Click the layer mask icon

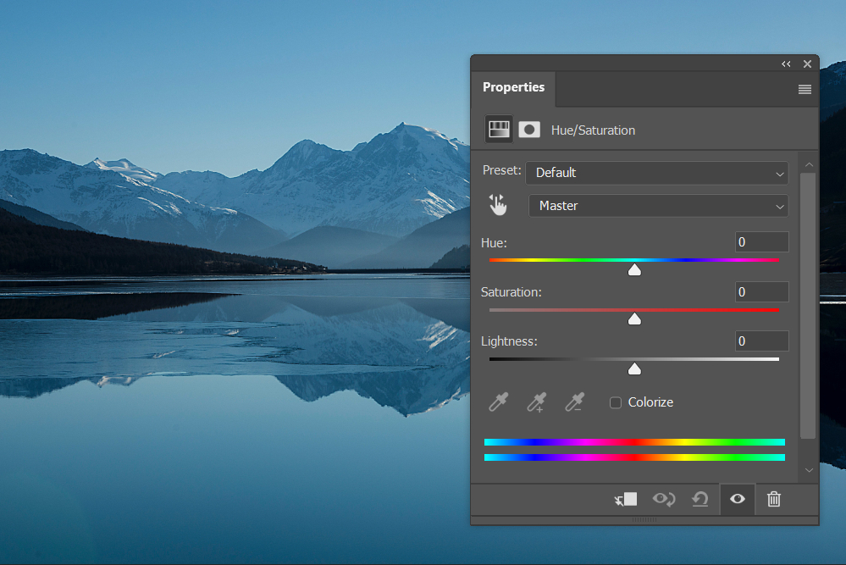529,130
